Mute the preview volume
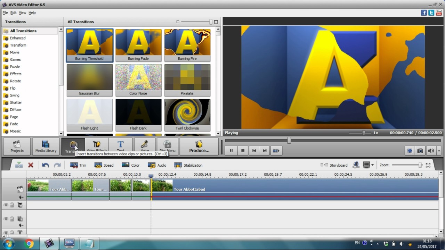Viewport: 445px width, 250px height. point(431,151)
